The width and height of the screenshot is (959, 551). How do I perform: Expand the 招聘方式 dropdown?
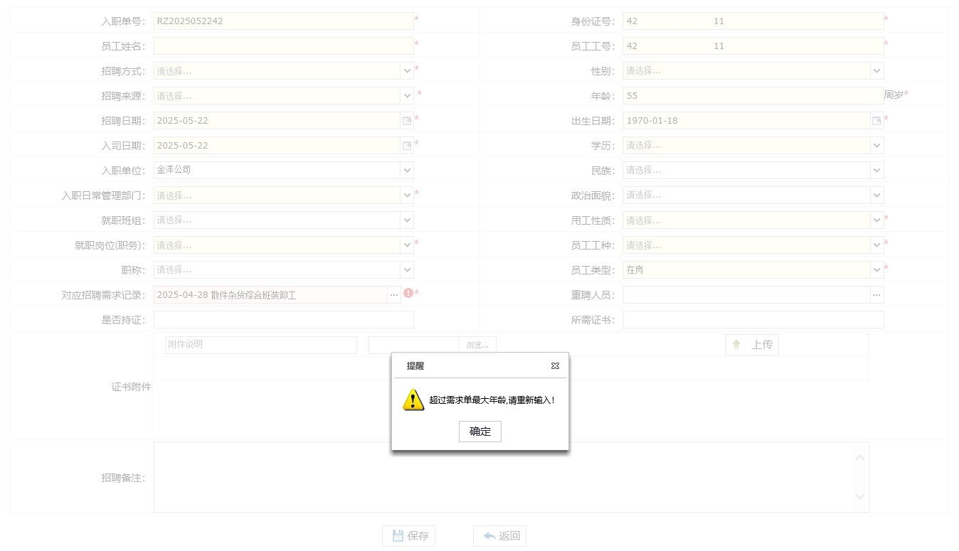point(407,71)
